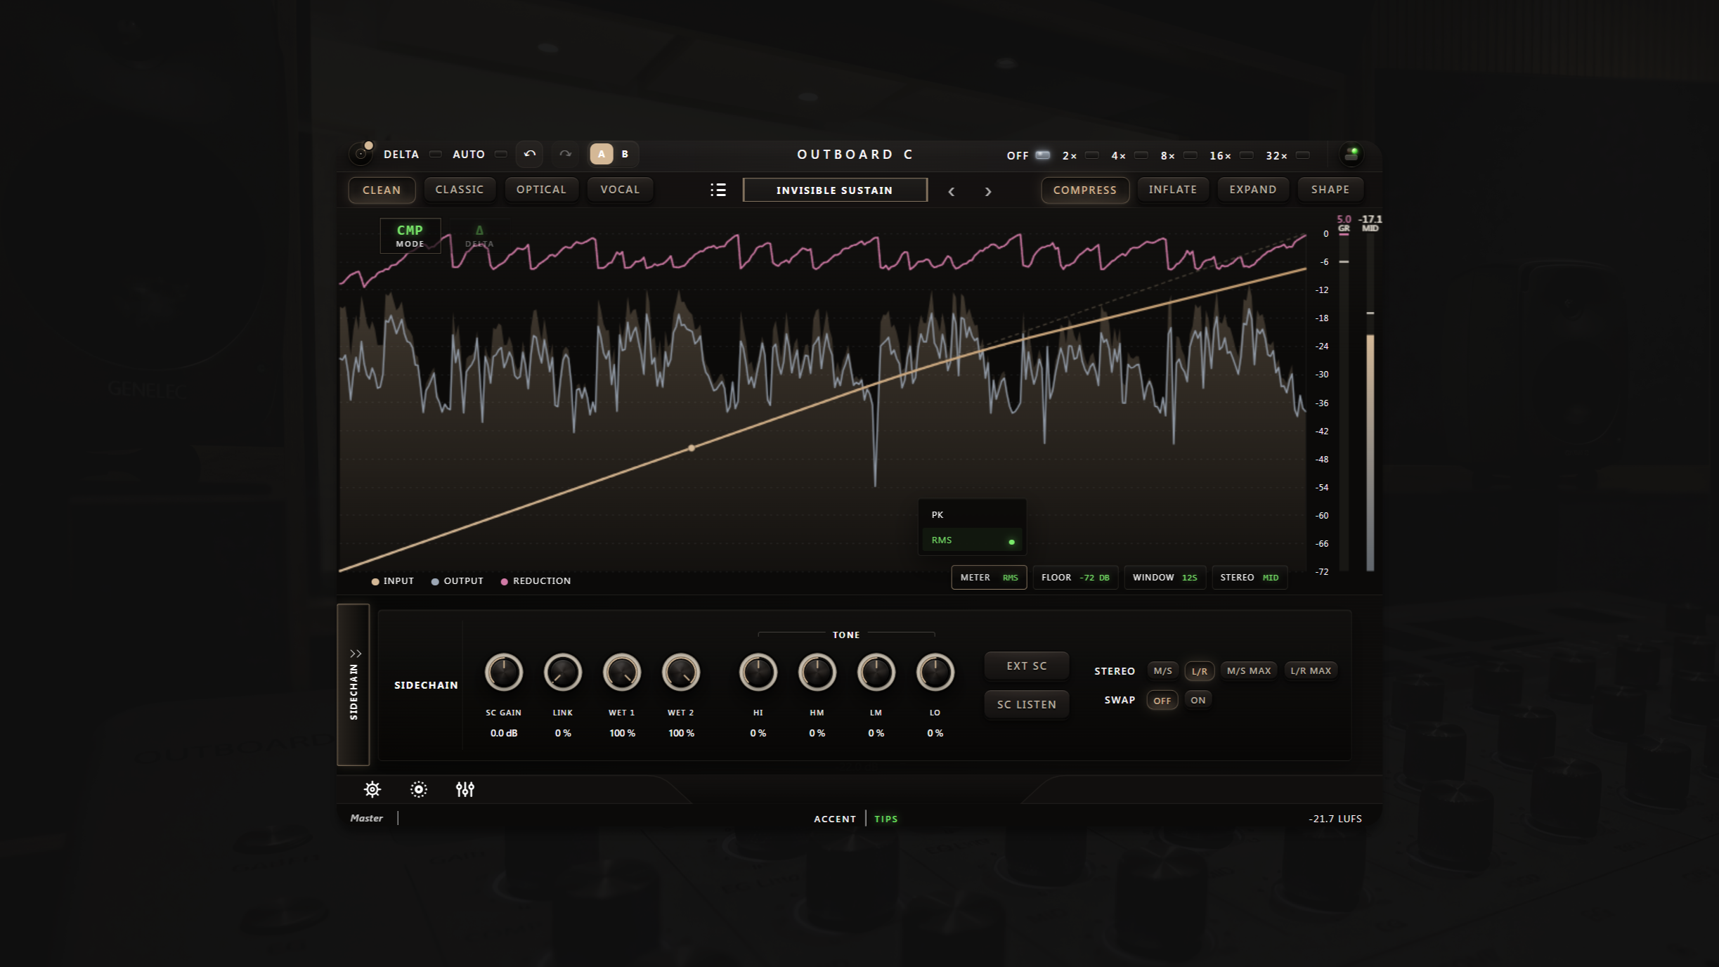Click the CMP MODE display button
1719x967 pixels.
pos(410,235)
